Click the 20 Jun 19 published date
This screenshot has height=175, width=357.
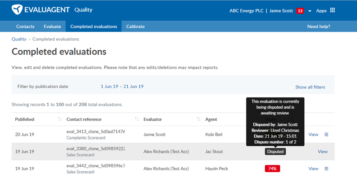pyautogui.click(x=25, y=134)
